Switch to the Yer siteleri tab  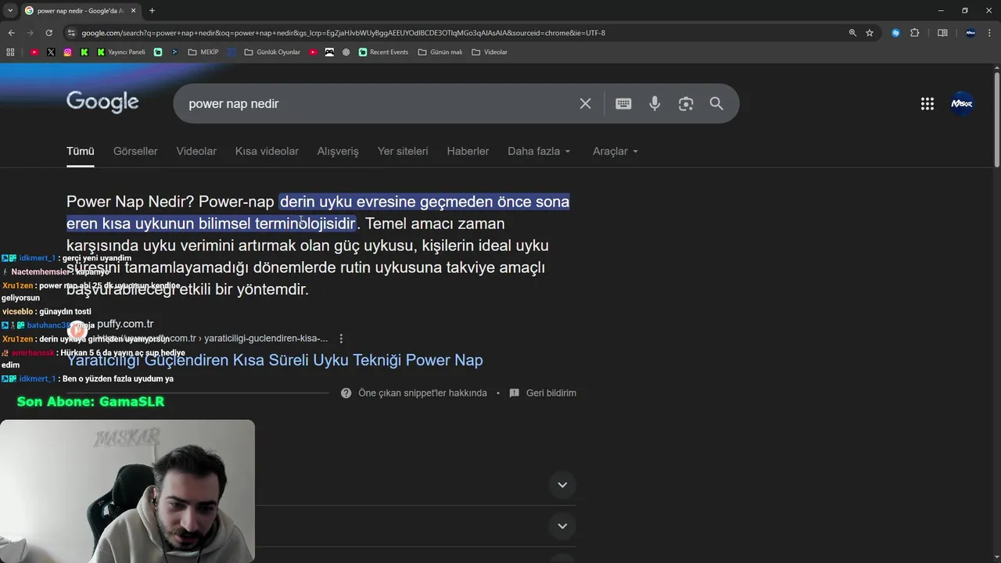(x=403, y=151)
